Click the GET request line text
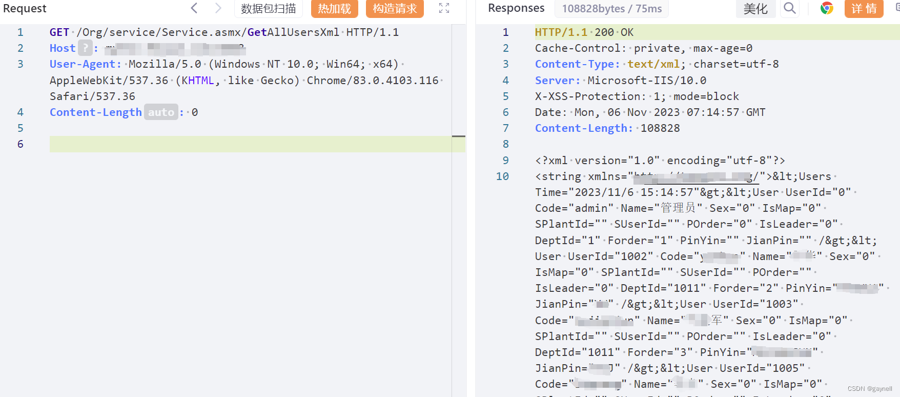Viewport: 900px width, 397px height. 224,32
